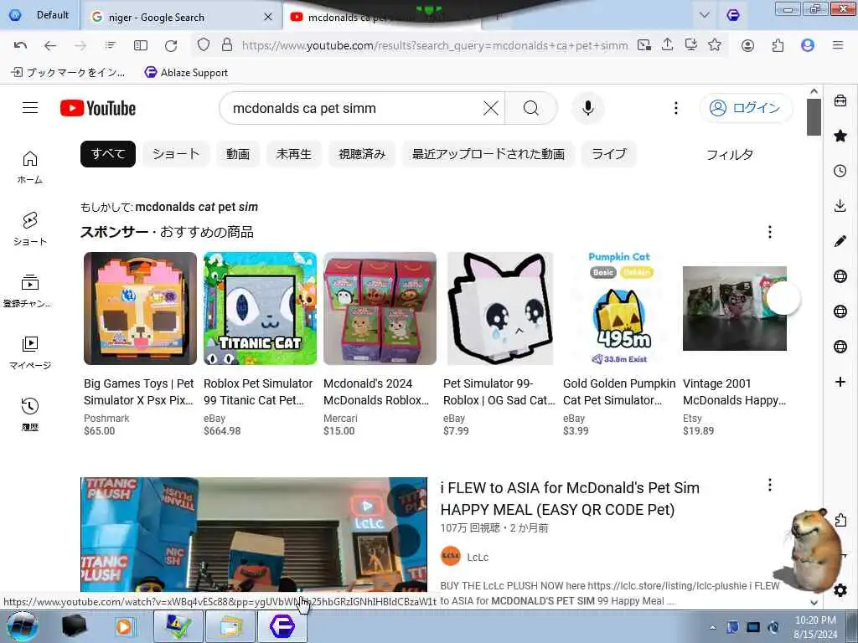
Task: Open Gold Golden Pumpkin Cat product
Action: click(619, 344)
